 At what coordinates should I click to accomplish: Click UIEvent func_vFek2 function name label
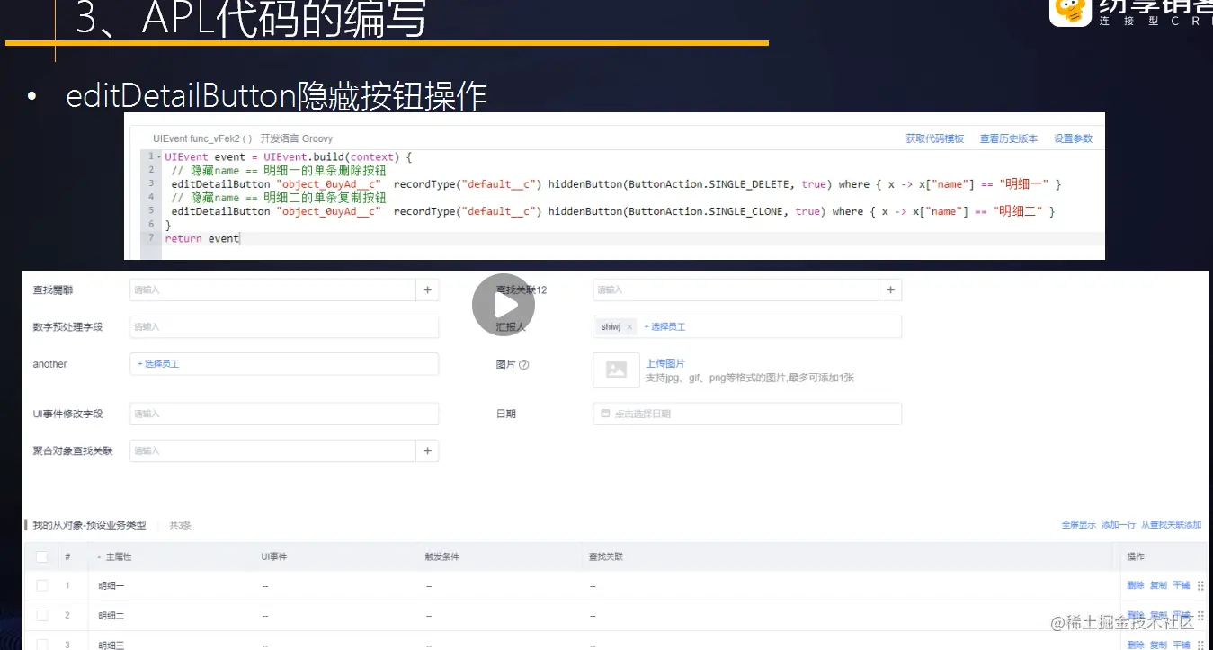[x=202, y=138]
